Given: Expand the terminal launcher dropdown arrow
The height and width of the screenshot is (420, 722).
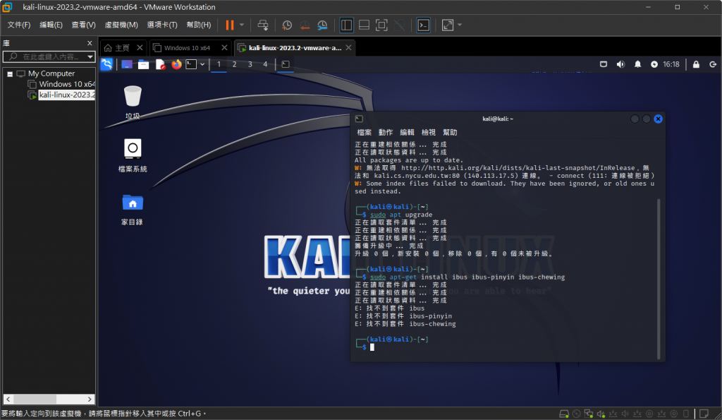Looking at the screenshot, I should [x=202, y=64].
